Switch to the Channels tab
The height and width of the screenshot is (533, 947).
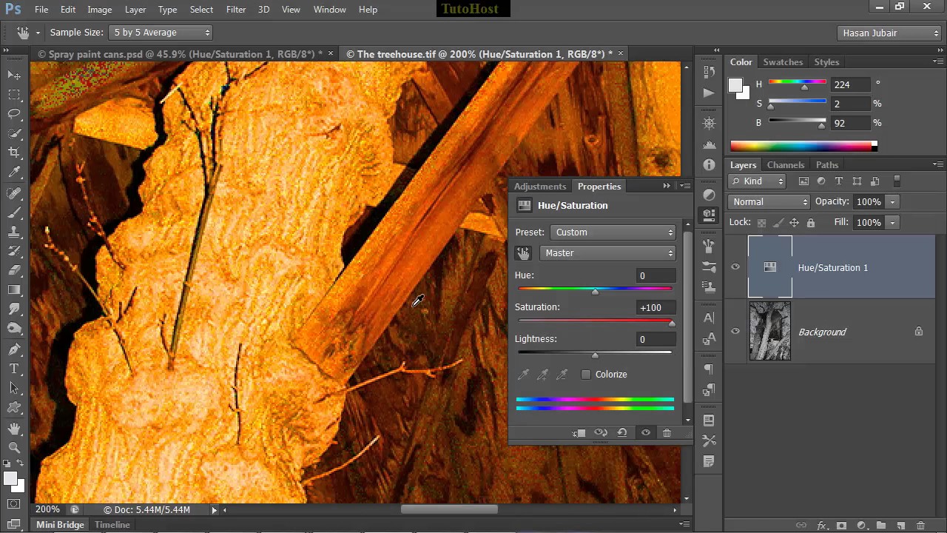pos(785,165)
